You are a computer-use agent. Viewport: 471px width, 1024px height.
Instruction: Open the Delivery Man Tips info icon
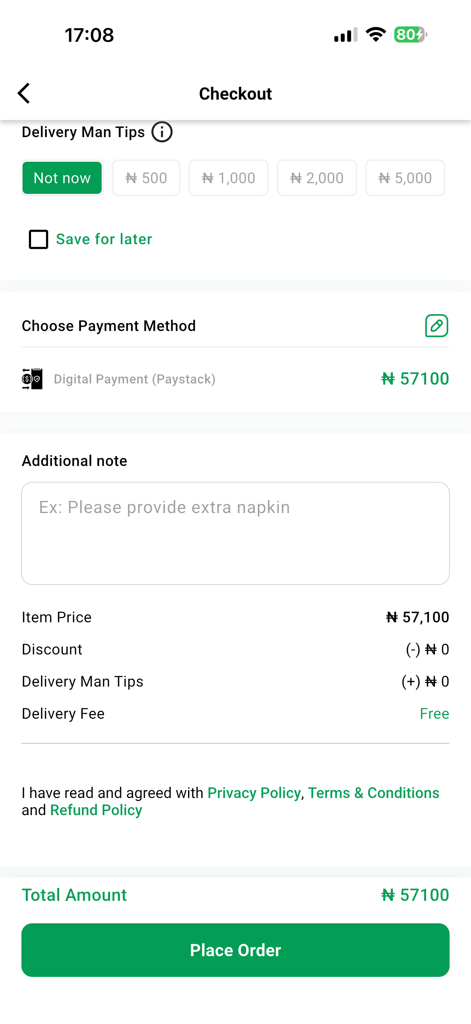[x=162, y=132]
